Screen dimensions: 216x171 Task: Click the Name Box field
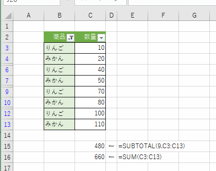click(32, 2)
